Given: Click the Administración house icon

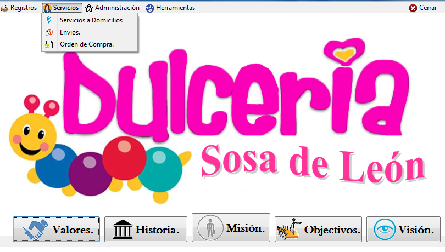Looking at the screenshot, I should click(x=89, y=8).
